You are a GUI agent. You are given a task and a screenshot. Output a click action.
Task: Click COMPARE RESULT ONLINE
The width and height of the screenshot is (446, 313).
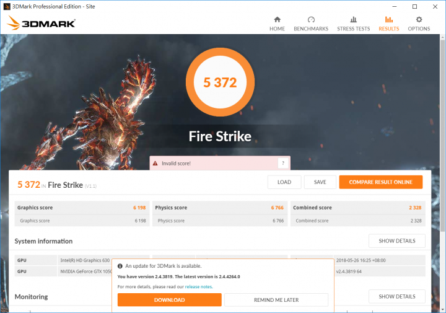pyautogui.click(x=380, y=182)
